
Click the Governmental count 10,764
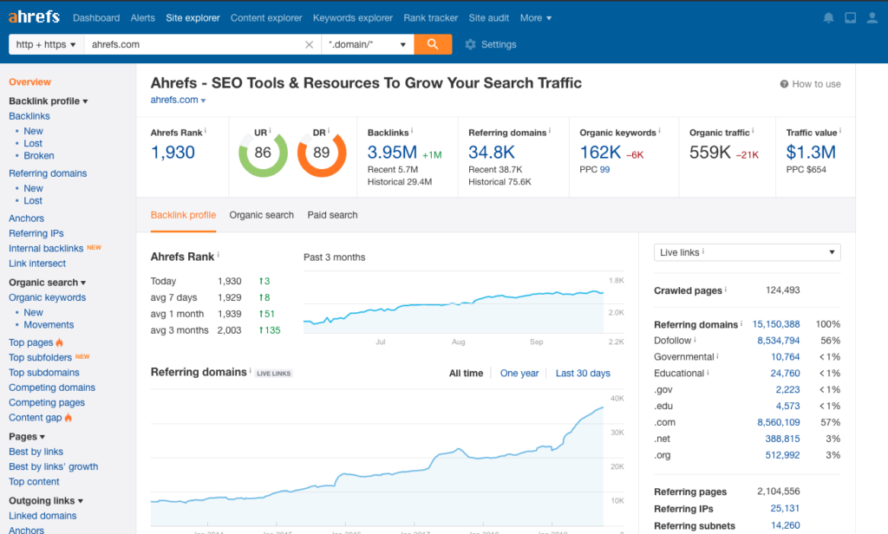[x=786, y=357]
